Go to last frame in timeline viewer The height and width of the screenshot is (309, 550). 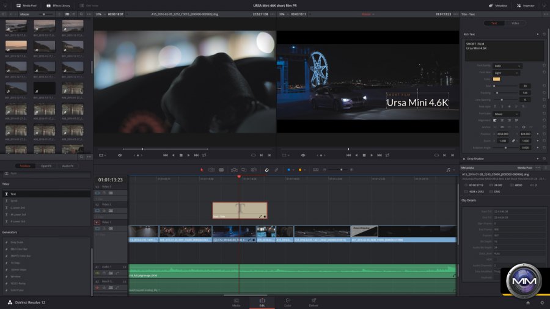pos(380,155)
